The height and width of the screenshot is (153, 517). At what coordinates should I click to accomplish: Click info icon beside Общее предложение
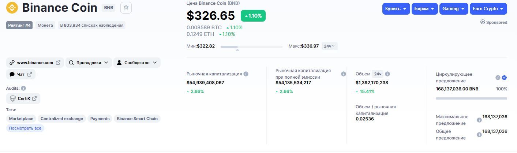click(479, 135)
